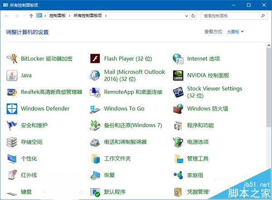Open the 电源选项 battery icon
This screenshot has height=200, width=272.
(x=178, y=142)
